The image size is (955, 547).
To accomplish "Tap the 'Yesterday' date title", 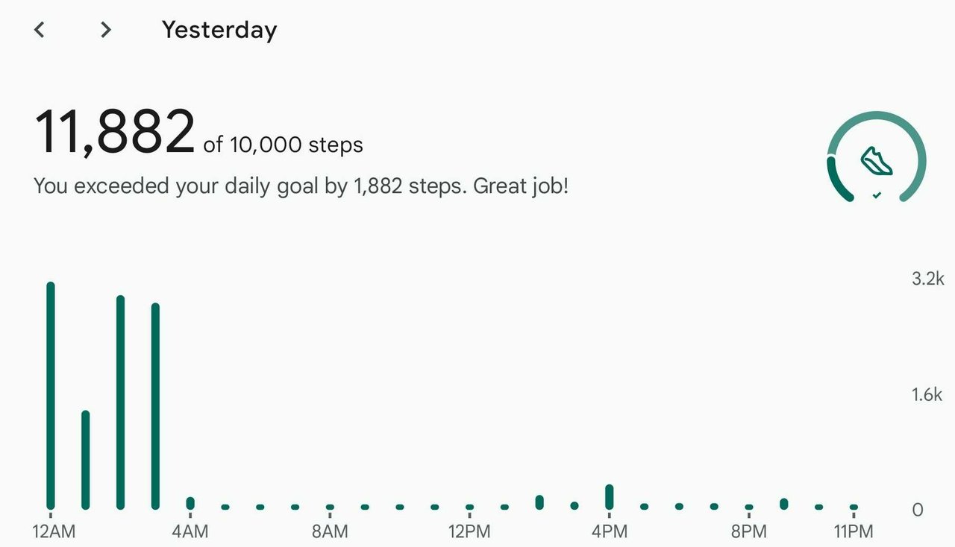I will (x=219, y=30).
